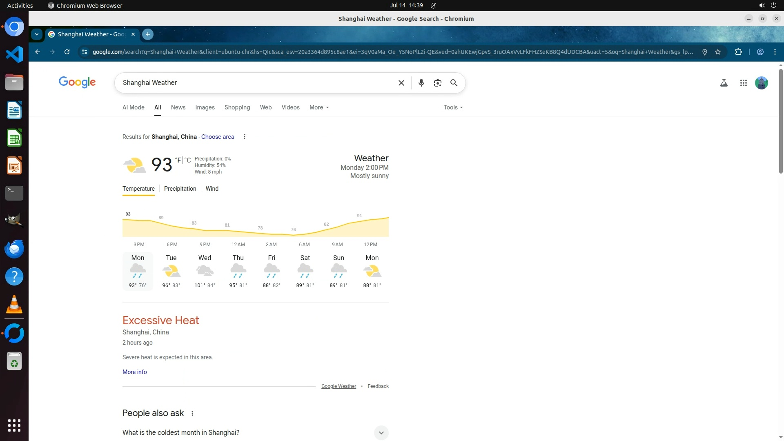Open More info on Excessive Heat

[134, 372]
